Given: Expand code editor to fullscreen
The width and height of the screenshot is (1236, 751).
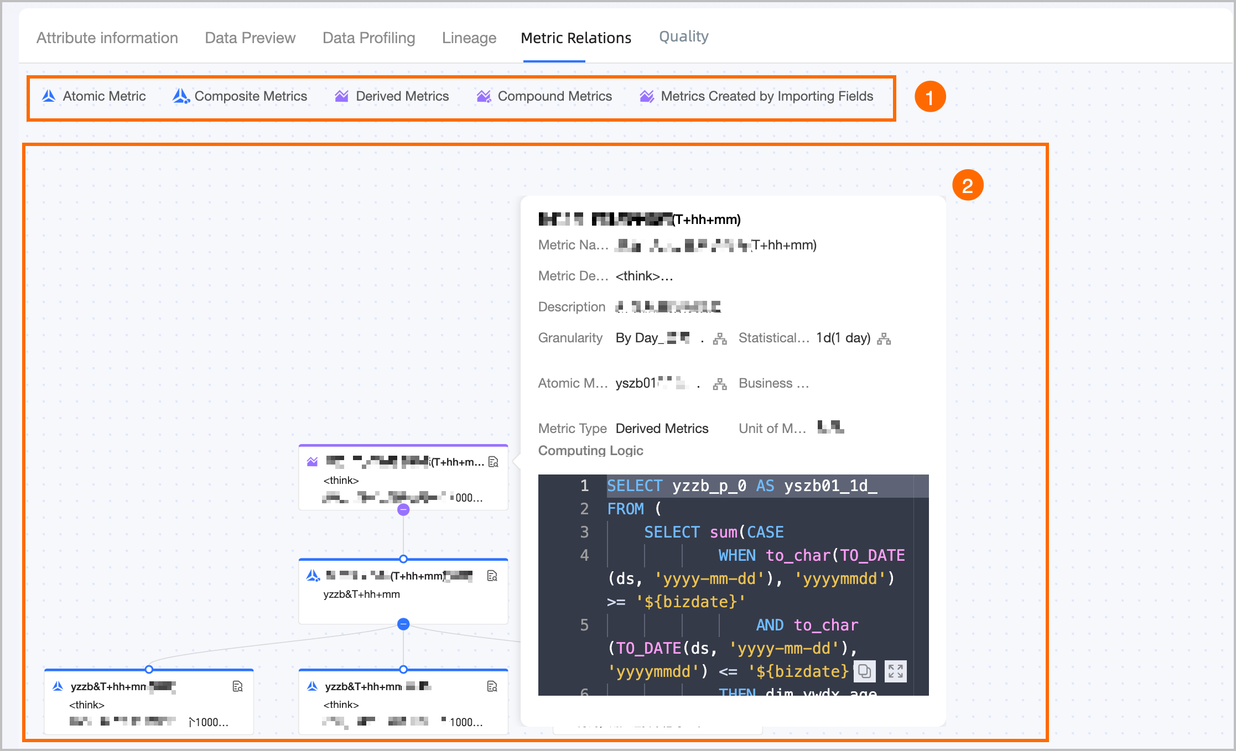Looking at the screenshot, I should point(895,671).
